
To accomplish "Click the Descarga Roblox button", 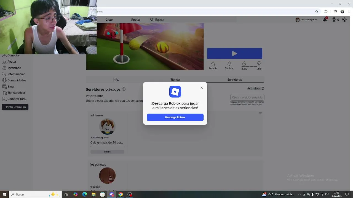I will (175, 117).
